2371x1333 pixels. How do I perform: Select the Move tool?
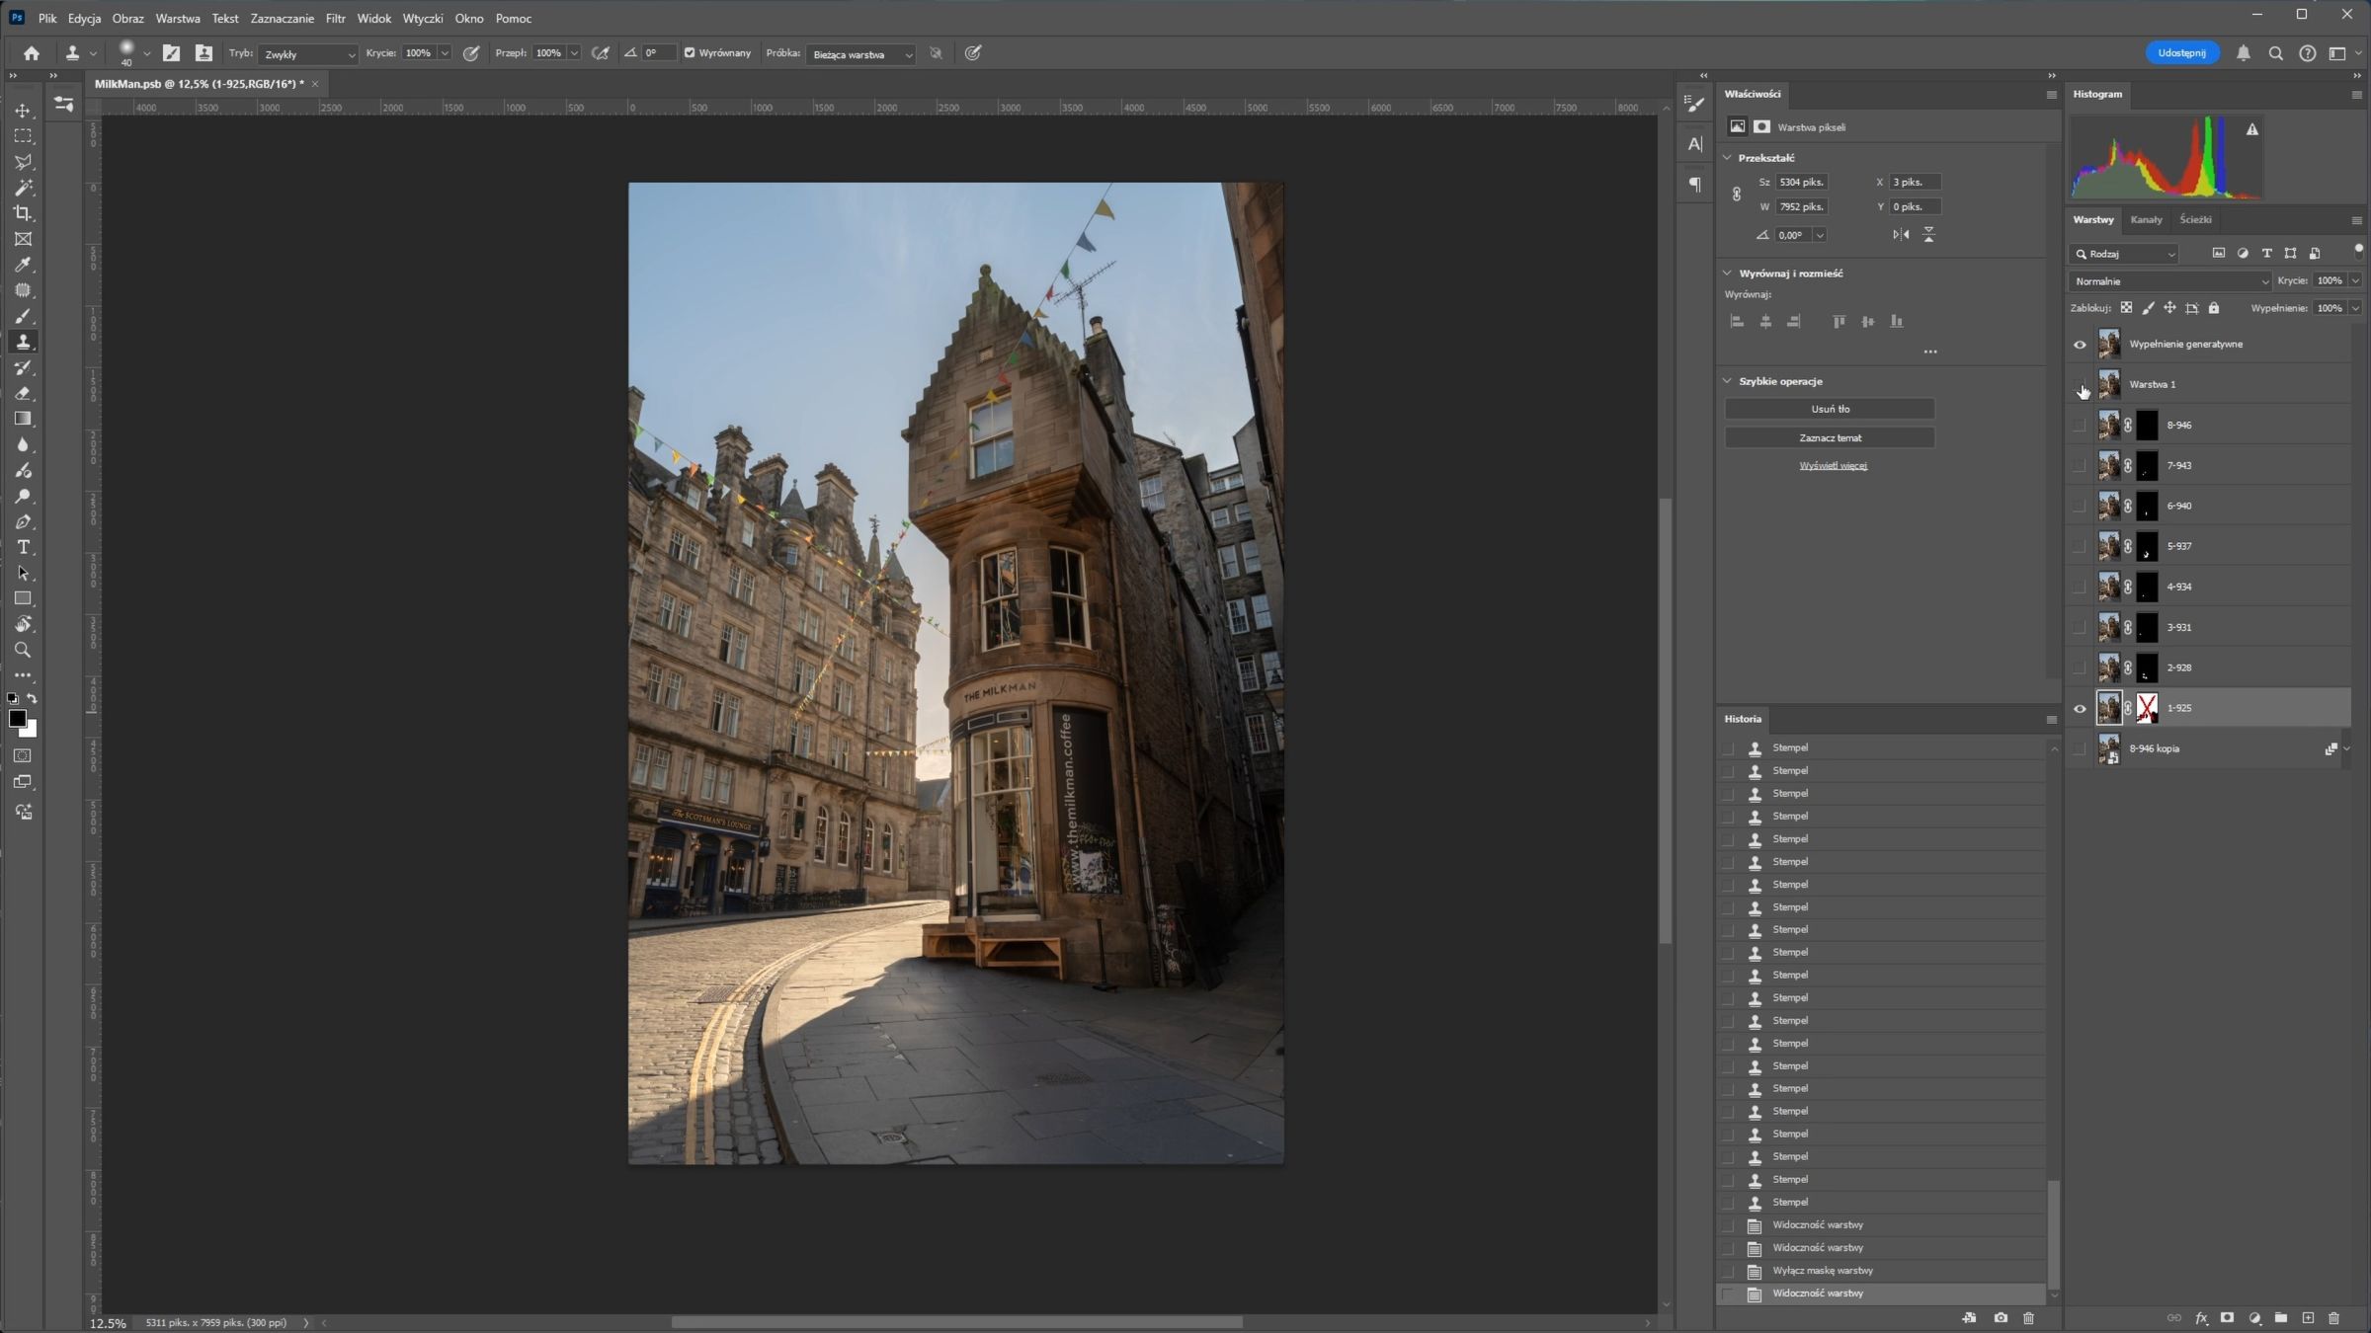(23, 111)
